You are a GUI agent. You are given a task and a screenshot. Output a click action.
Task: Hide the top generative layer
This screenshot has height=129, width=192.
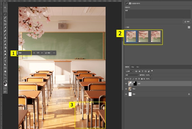pos(126,84)
